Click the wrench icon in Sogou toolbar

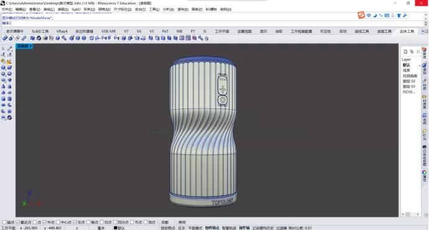[405, 15]
